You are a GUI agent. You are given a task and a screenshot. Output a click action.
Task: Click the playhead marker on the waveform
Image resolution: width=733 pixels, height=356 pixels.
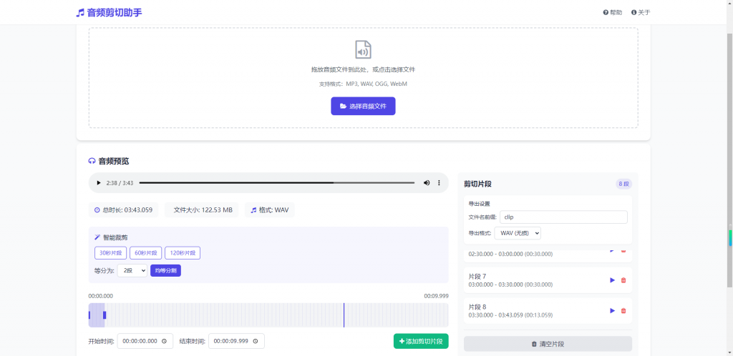click(x=344, y=315)
